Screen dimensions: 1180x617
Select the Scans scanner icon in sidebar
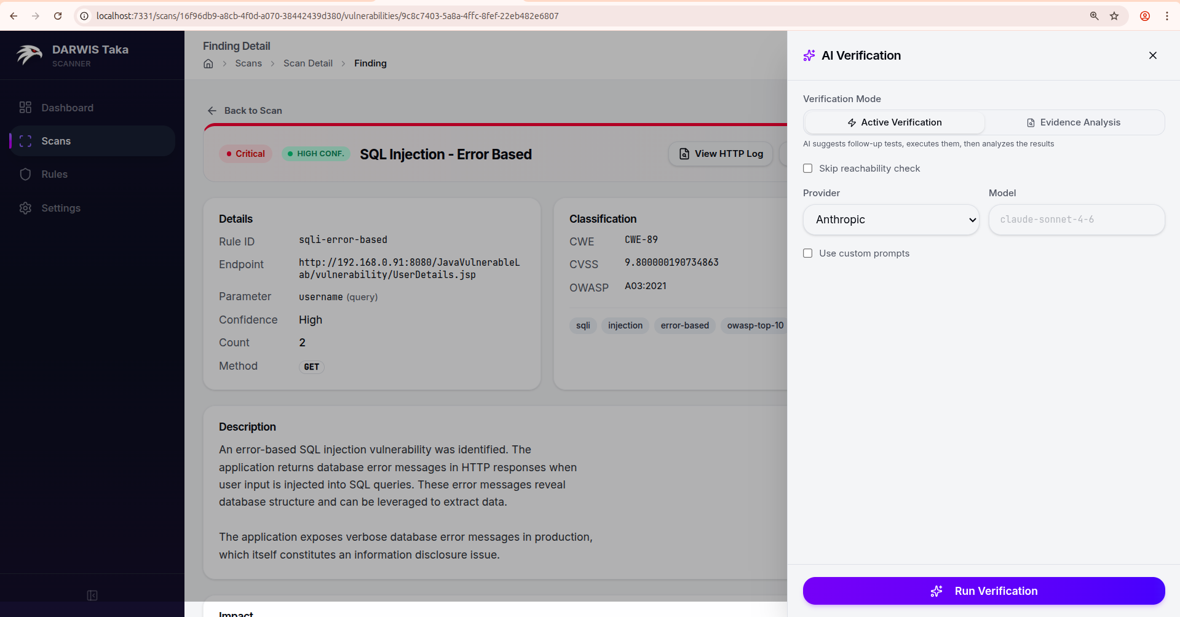point(25,140)
